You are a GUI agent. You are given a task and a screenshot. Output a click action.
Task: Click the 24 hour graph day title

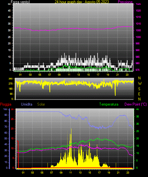click(x=82, y=2)
